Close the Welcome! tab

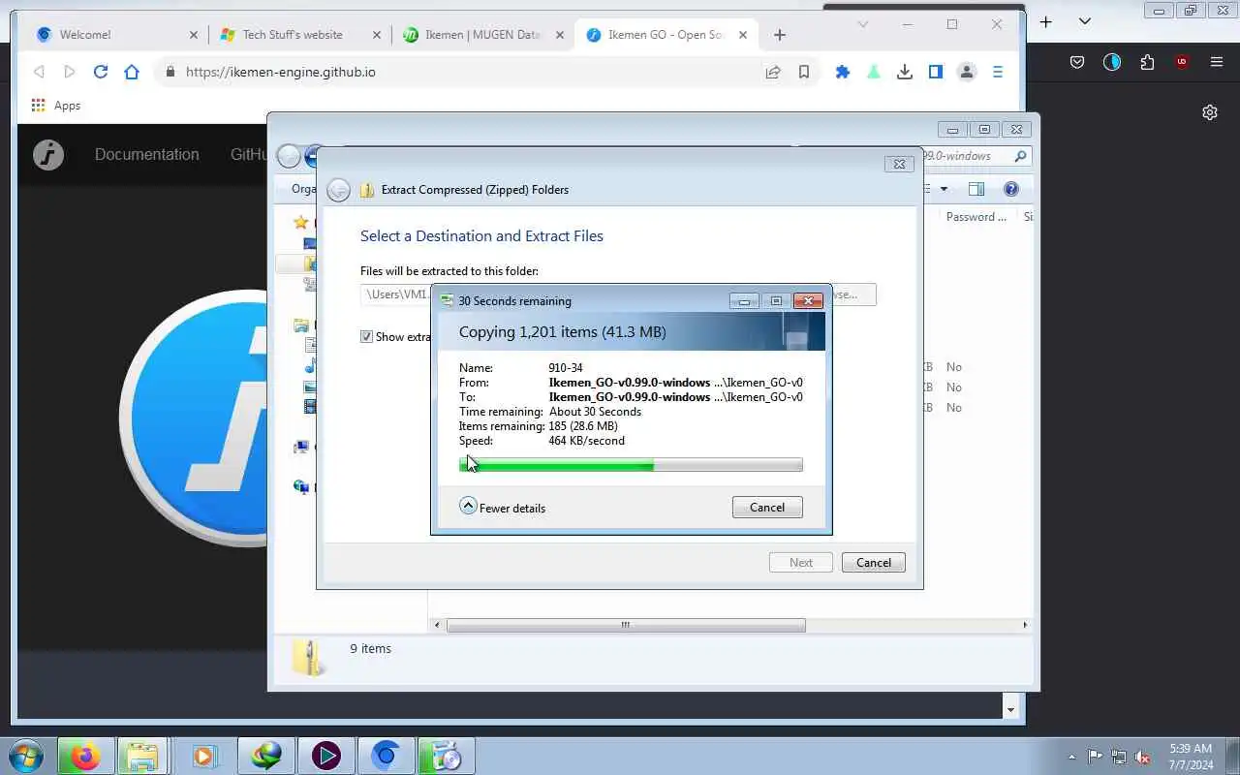[x=193, y=35]
